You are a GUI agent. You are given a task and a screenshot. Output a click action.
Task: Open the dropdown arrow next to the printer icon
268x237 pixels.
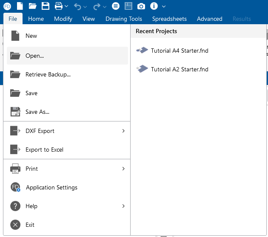coord(66,7)
